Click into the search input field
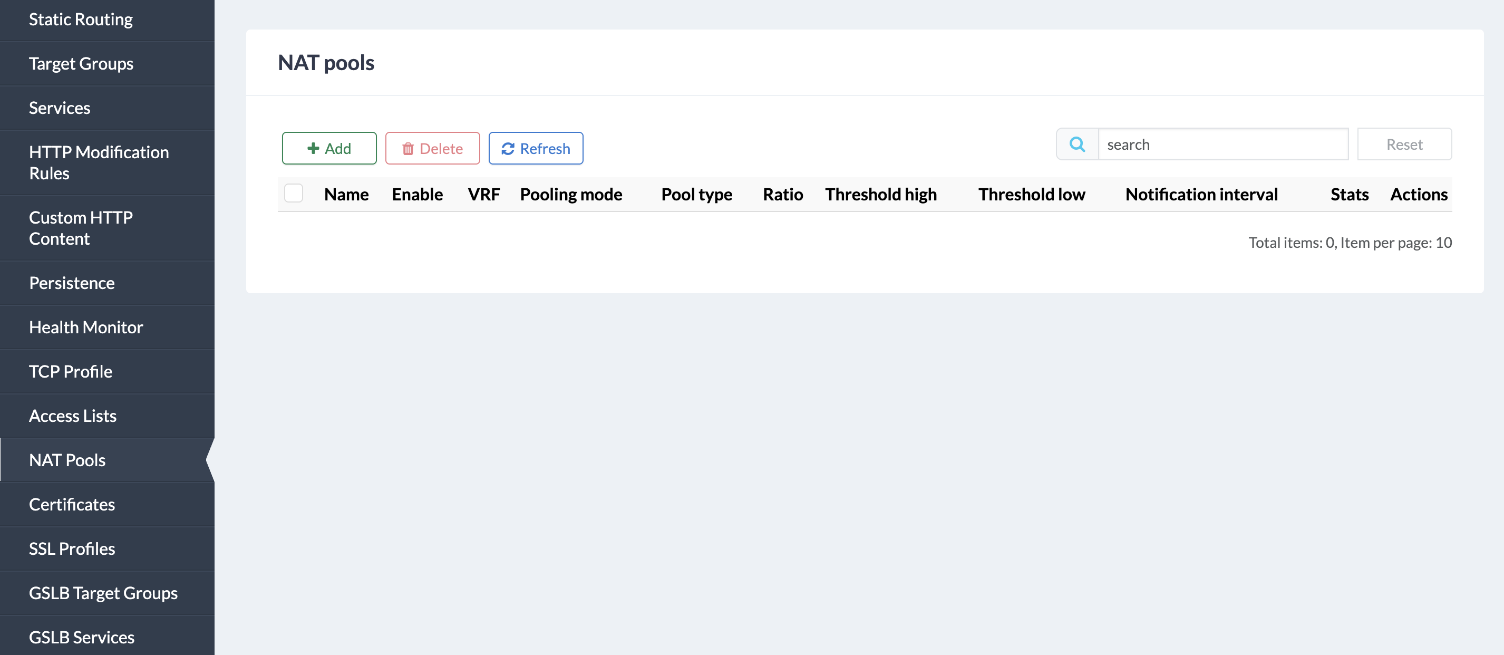1504x655 pixels. click(x=1222, y=145)
